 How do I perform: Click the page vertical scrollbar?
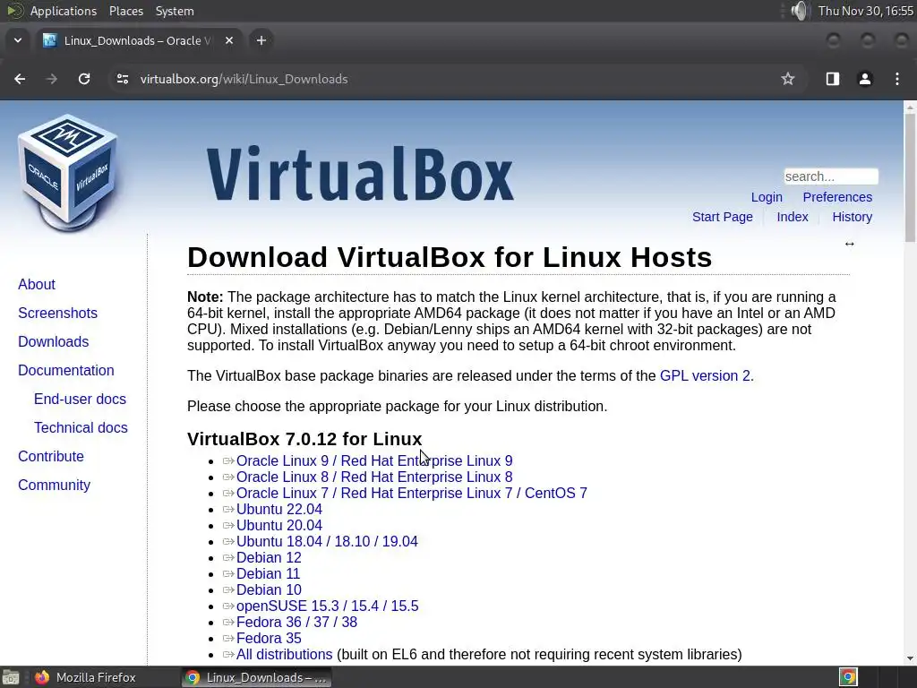coord(910,176)
